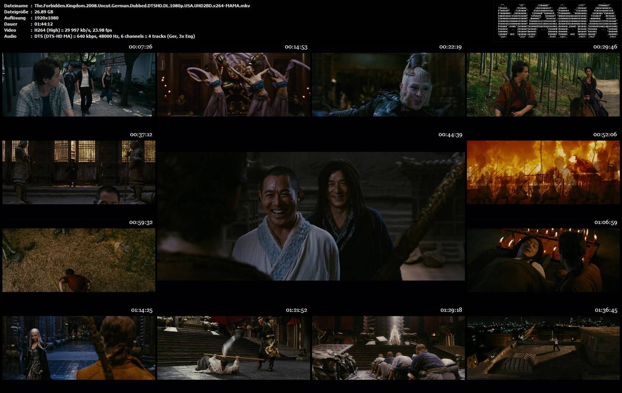The width and height of the screenshot is (622, 393).
Task: Click the large center frame at 00:44:39
Action: point(311,216)
